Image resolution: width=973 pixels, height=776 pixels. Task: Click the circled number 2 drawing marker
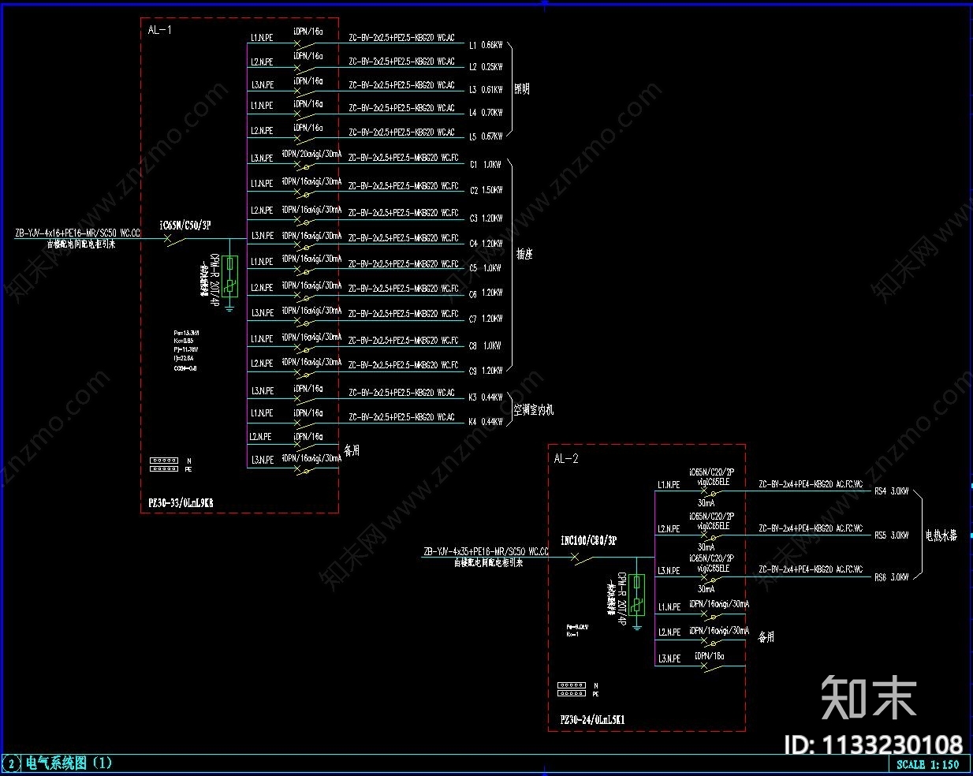click(x=12, y=763)
